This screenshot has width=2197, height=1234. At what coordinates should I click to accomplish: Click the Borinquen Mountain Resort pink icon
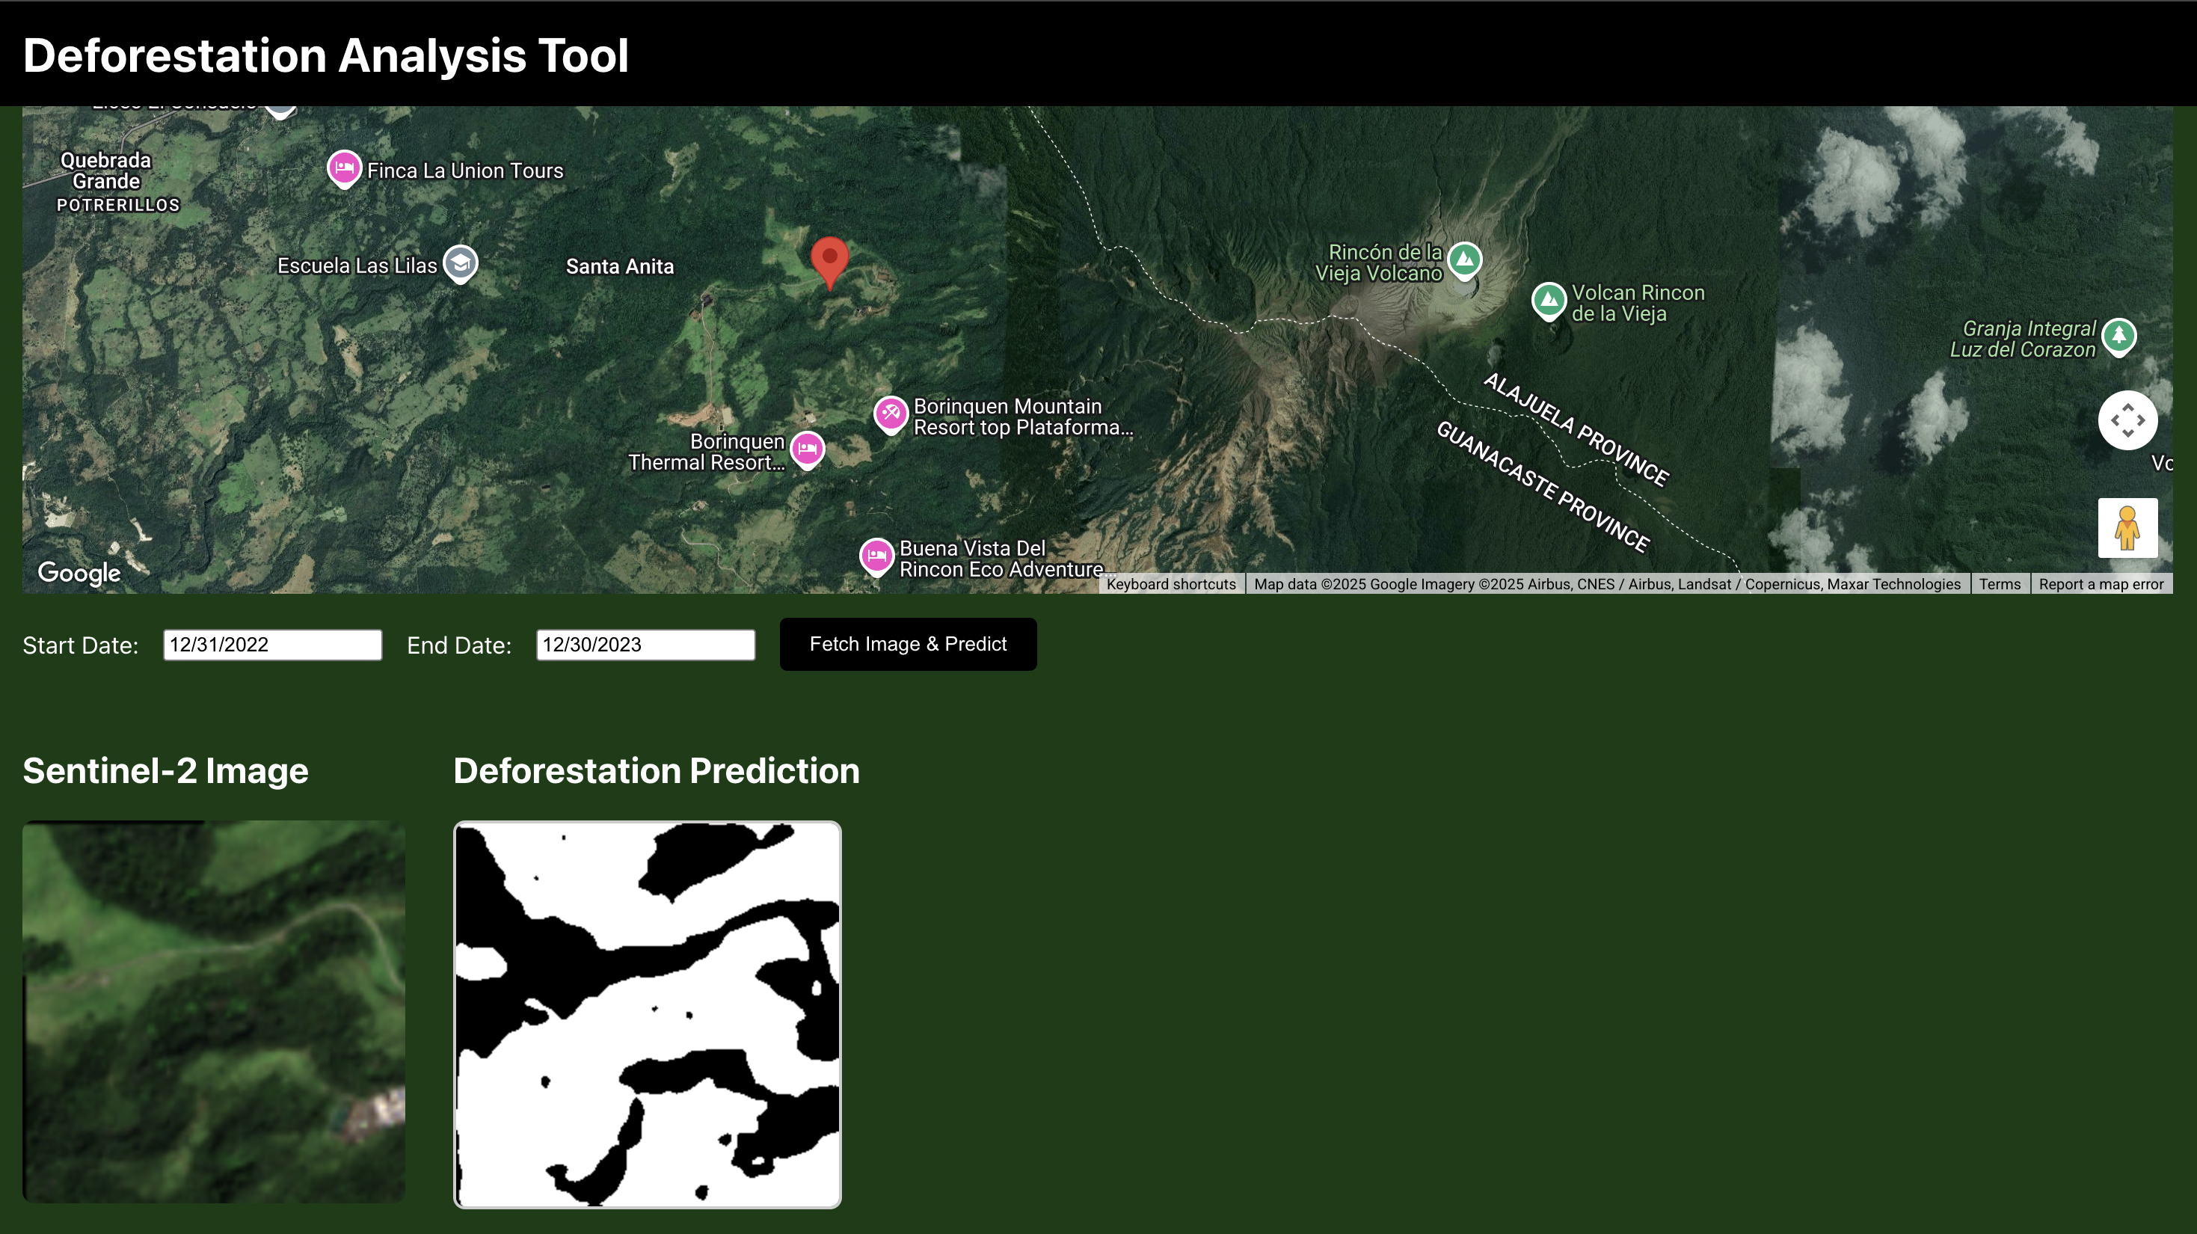click(891, 414)
